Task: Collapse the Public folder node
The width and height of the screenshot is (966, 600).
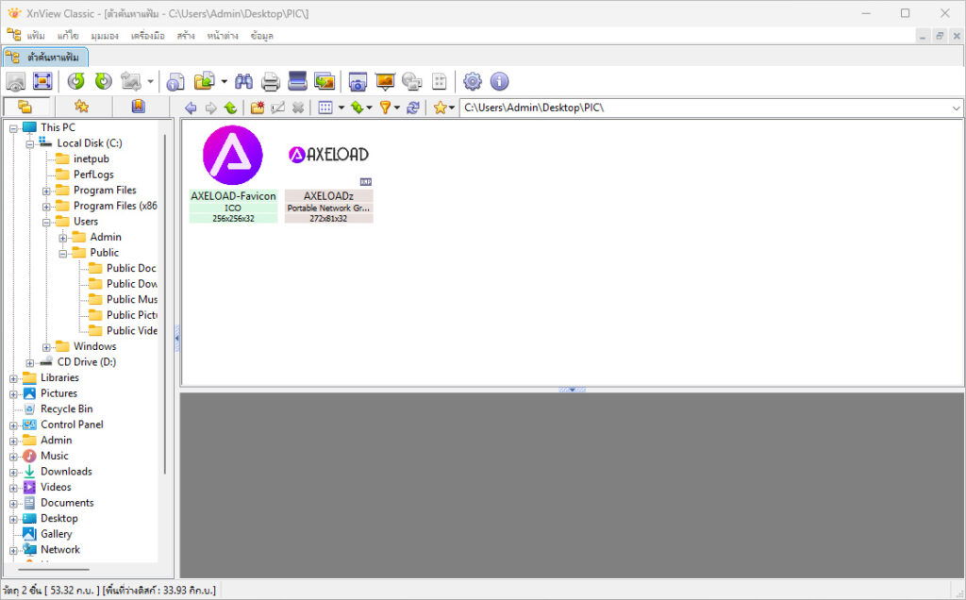Action: click(x=63, y=254)
